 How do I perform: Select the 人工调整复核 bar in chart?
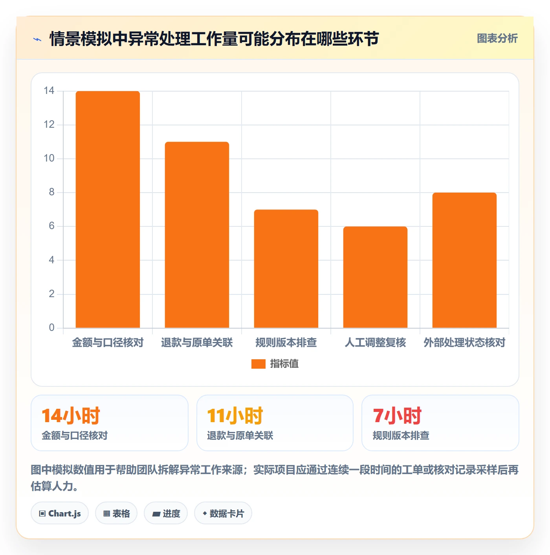pyautogui.click(x=375, y=277)
